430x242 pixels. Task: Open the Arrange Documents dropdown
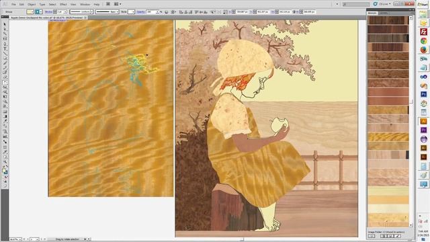(118, 4)
